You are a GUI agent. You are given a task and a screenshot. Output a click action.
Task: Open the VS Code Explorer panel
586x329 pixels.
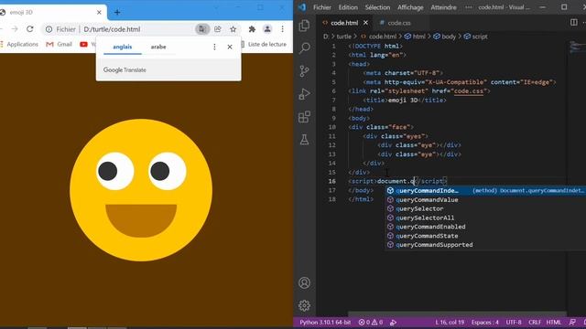coord(304,26)
